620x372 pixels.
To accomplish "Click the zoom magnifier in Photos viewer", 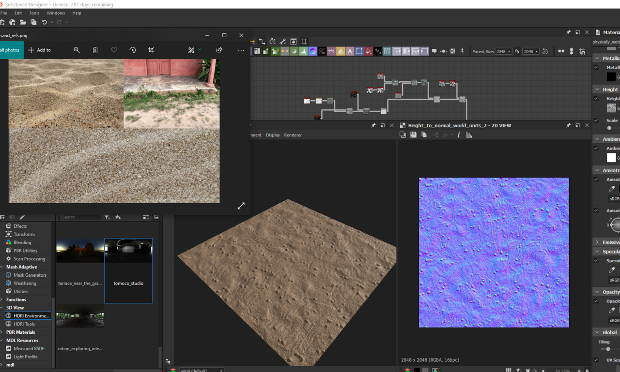I will [77, 50].
